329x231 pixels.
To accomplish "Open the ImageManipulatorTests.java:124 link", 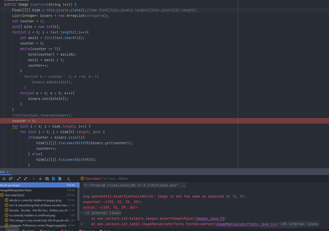I will click(246, 224).
